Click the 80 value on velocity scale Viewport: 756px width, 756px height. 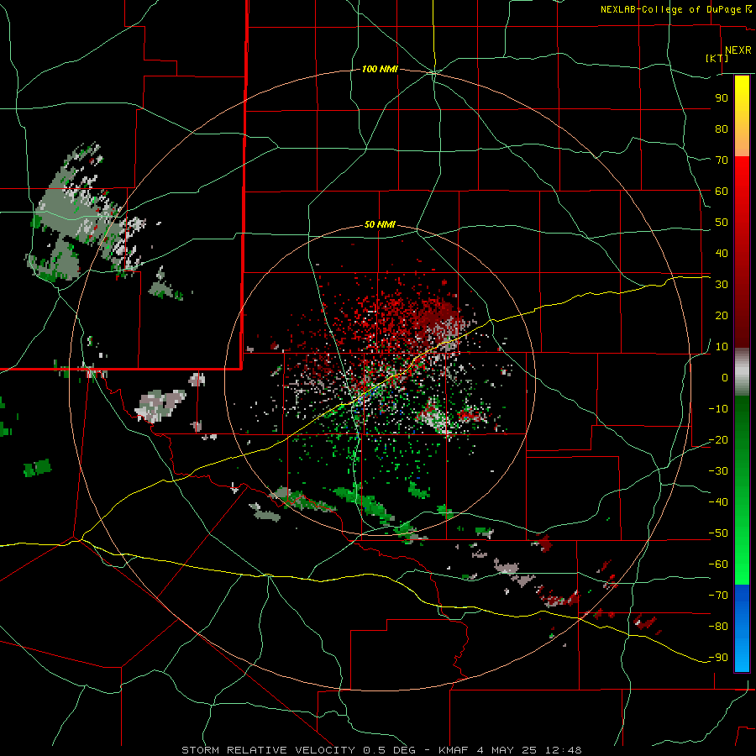(722, 129)
